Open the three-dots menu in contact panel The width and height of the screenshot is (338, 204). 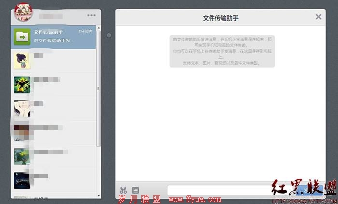click(x=91, y=15)
